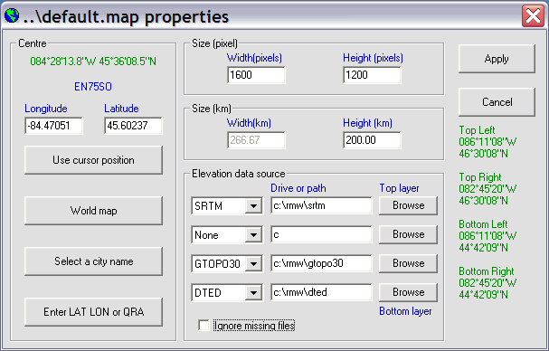Open the None elevation source dropdown
The image size is (549, 351).
pos(253,234)
